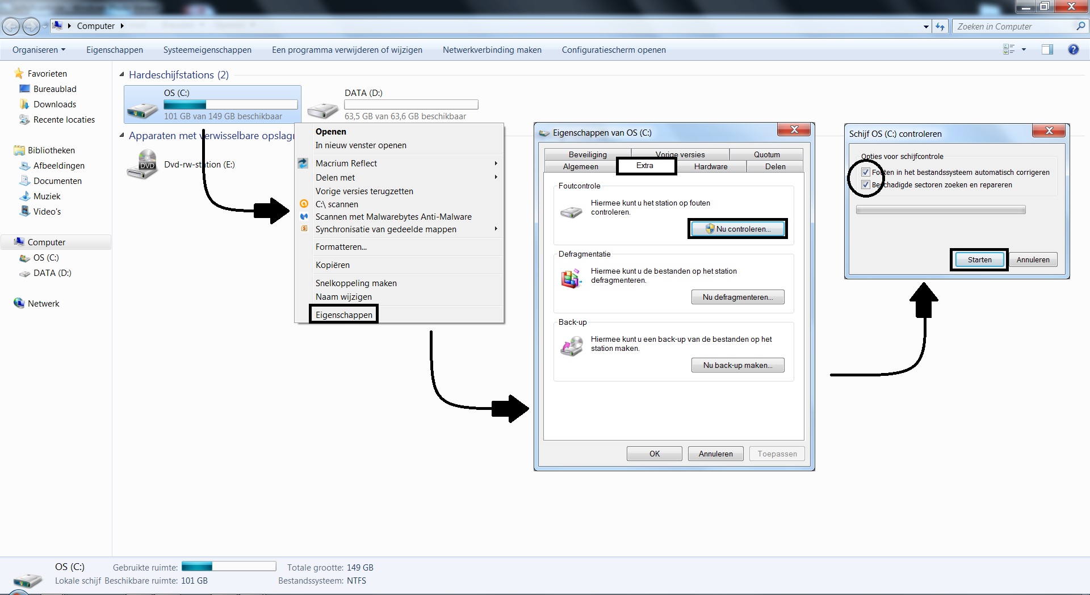
Task: Click the C:\ scannen orange icon
Action: (x=304, y=204)
